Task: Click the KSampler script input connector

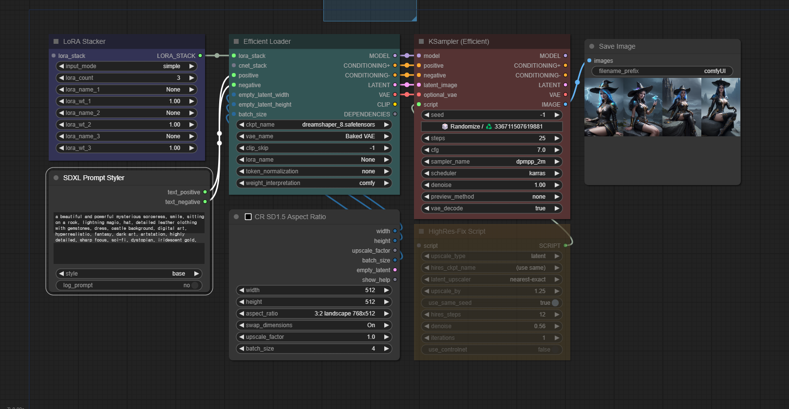Action: pos(419,104)
